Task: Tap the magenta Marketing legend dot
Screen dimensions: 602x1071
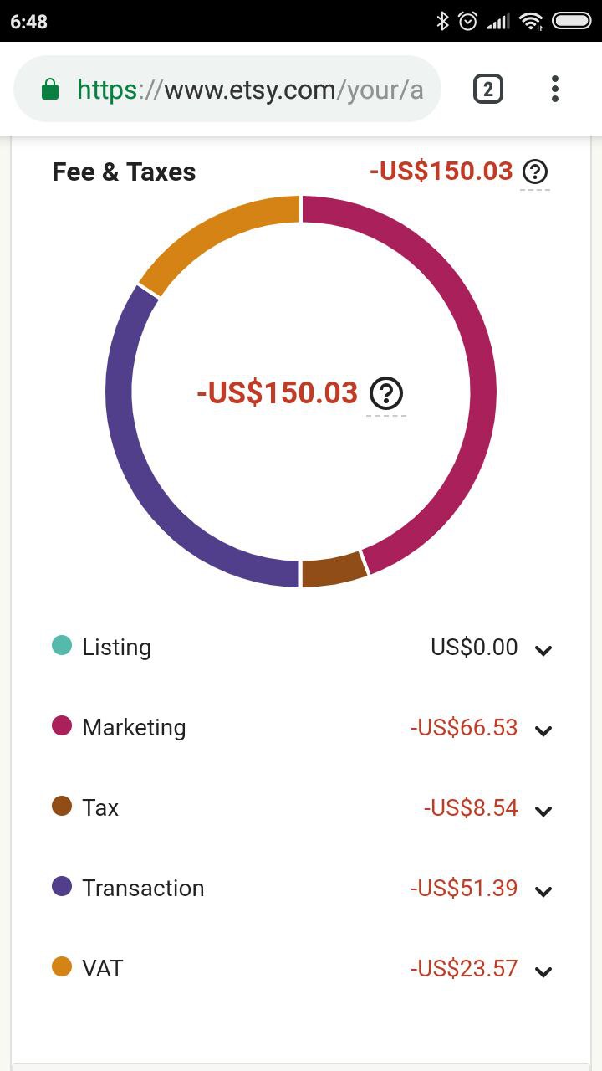Action: coord(62,725)
